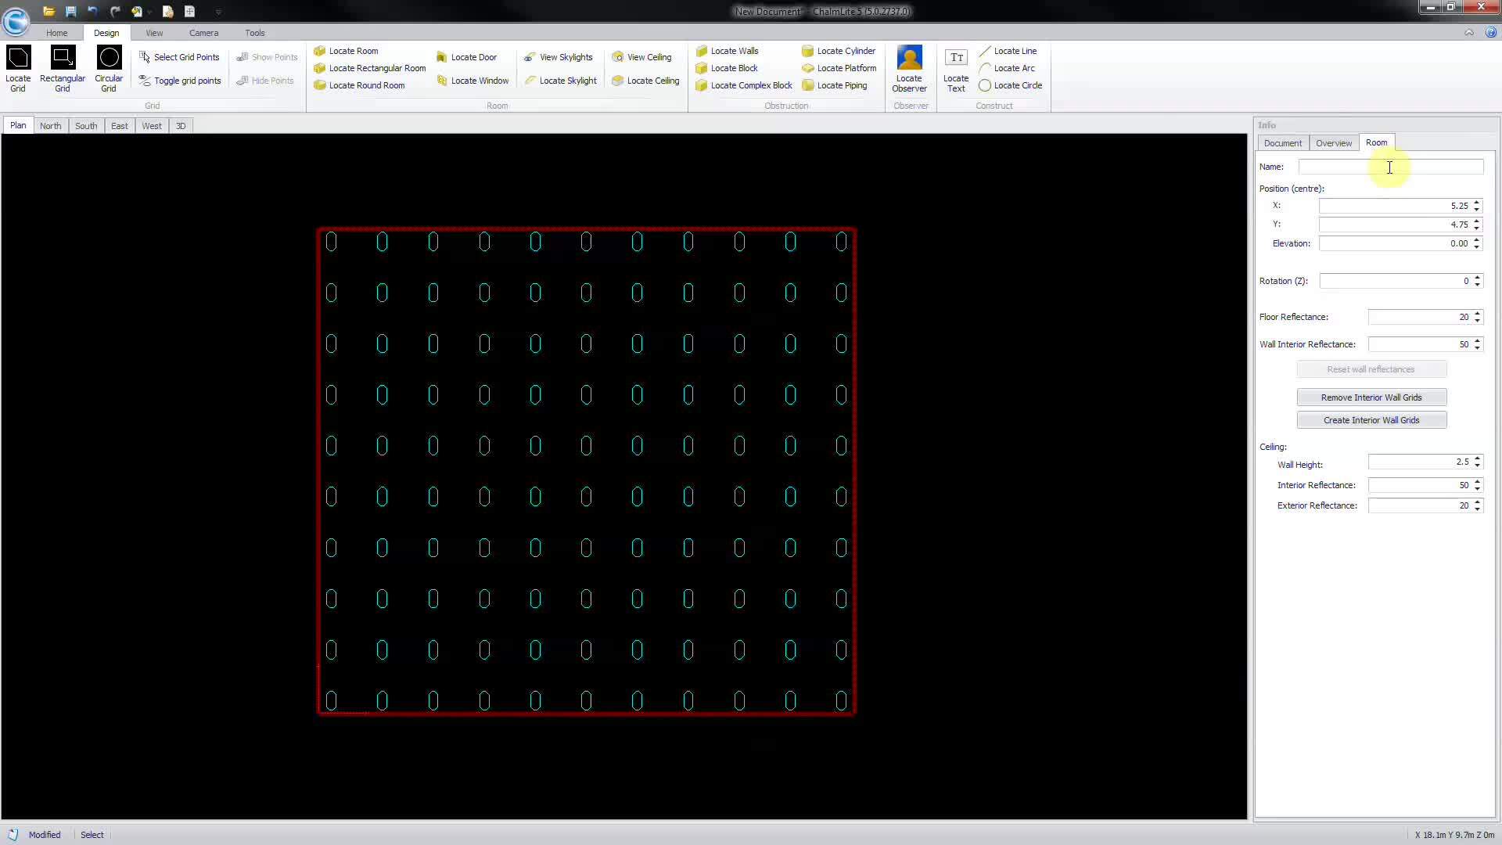Toggle View Ceiling
This screenshot has height=845, width=1502.
coord(641,57)
